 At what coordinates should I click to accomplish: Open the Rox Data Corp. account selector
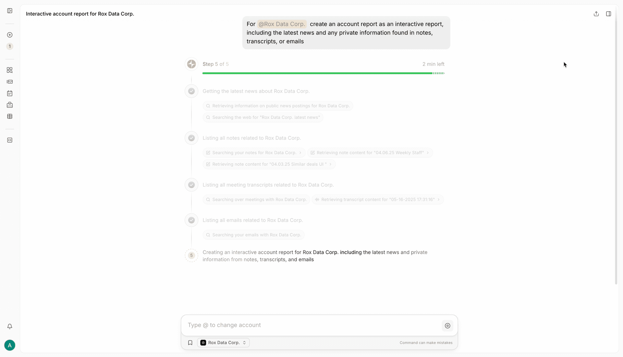tap(223, 342)
